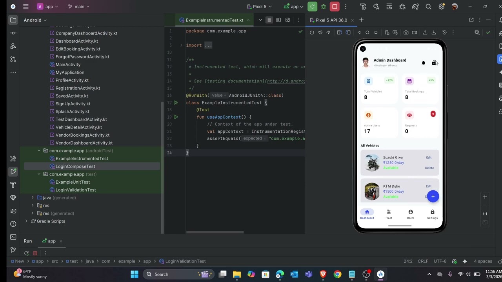Click emulator power button icon

tap(312, 33)
